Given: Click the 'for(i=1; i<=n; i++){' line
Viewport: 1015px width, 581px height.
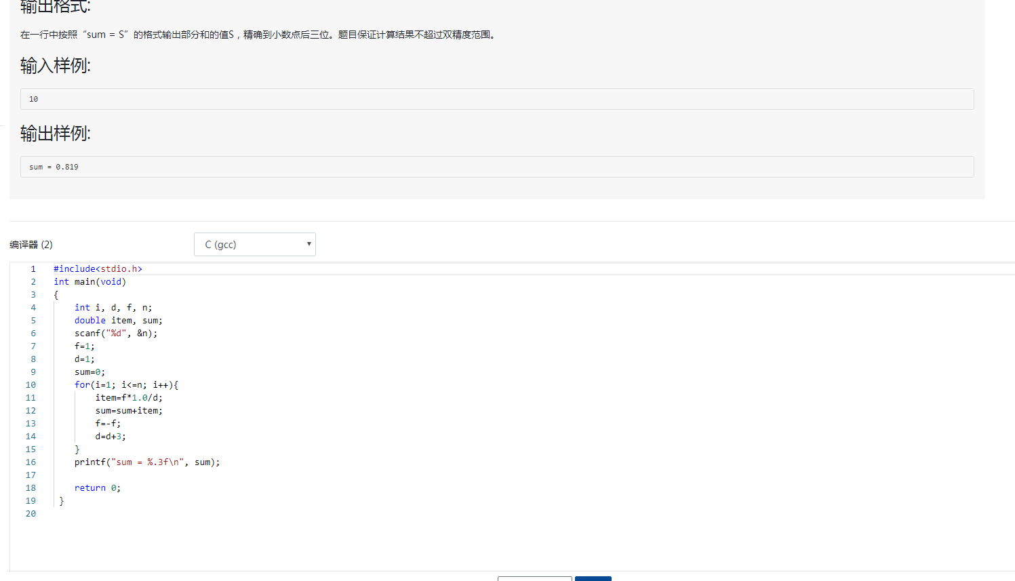Looking at the screenshot, I should (x=127, y=385).
